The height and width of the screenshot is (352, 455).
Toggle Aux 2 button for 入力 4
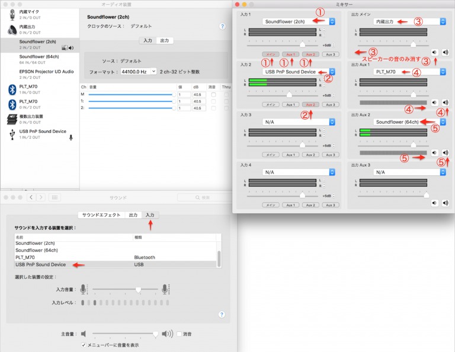(x=310, y=205)
